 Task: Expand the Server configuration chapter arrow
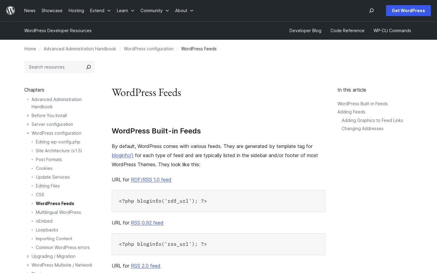(28, 124)
